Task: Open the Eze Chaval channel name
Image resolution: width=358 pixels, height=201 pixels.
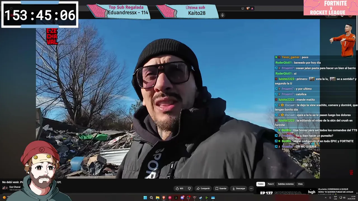Action: [x=15, y=187]
